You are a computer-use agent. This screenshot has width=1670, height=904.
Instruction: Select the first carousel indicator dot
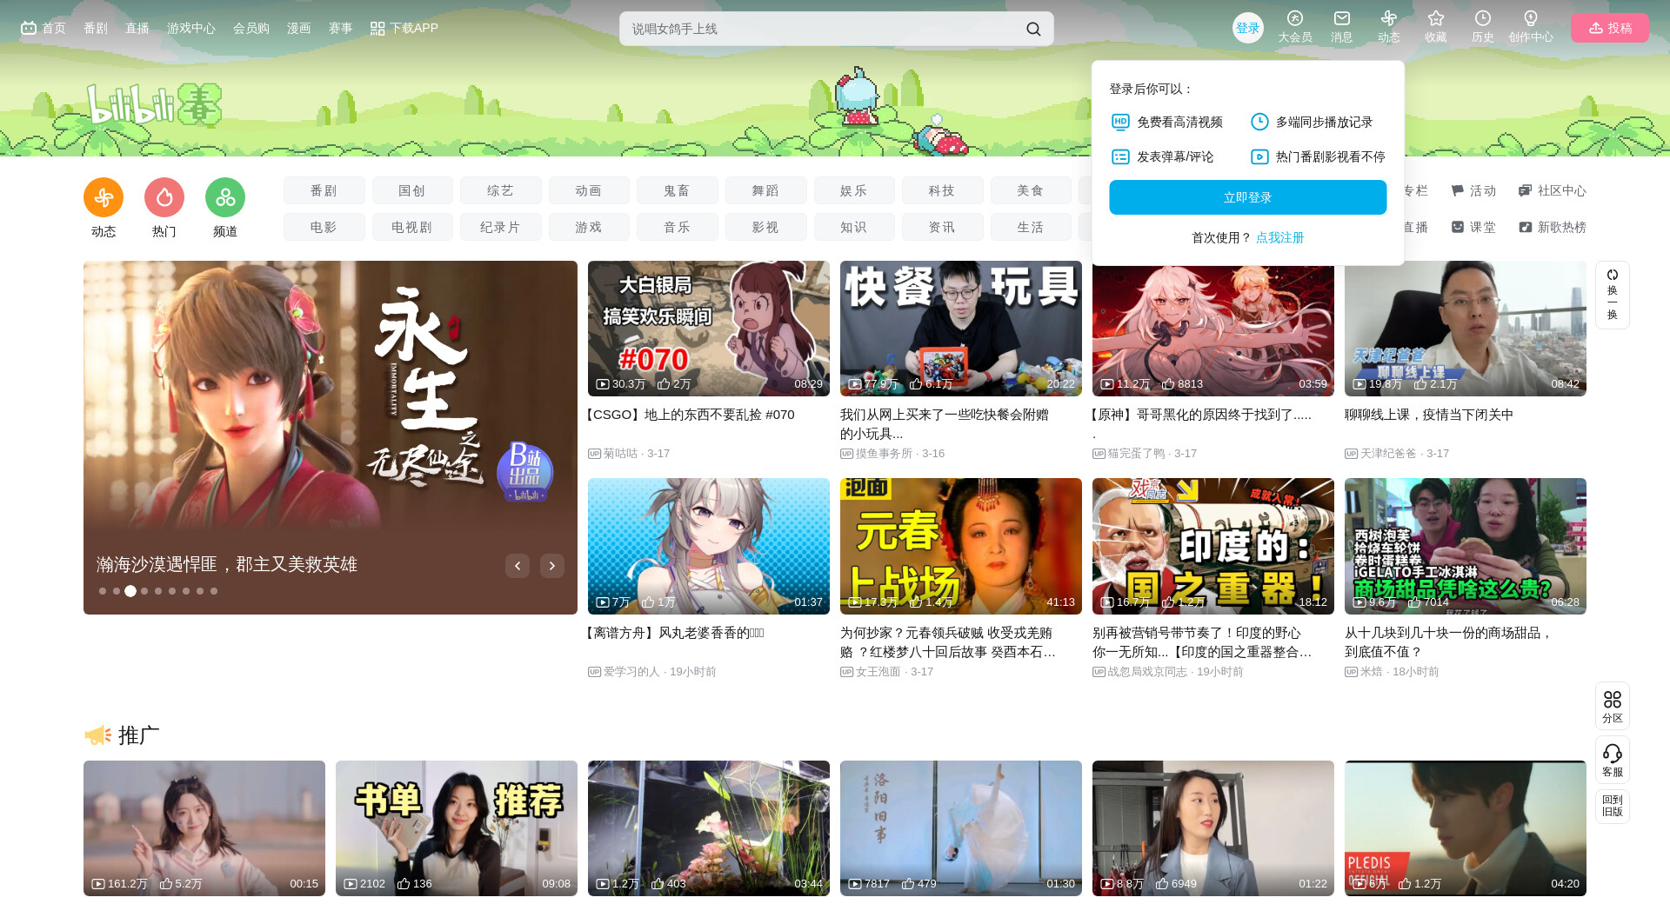(x=103, y=591)
